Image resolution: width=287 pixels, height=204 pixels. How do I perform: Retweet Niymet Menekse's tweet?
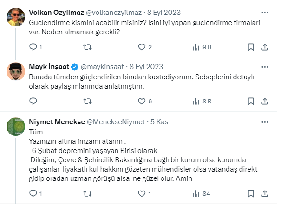pyautogui.click(x=87, y=193)
